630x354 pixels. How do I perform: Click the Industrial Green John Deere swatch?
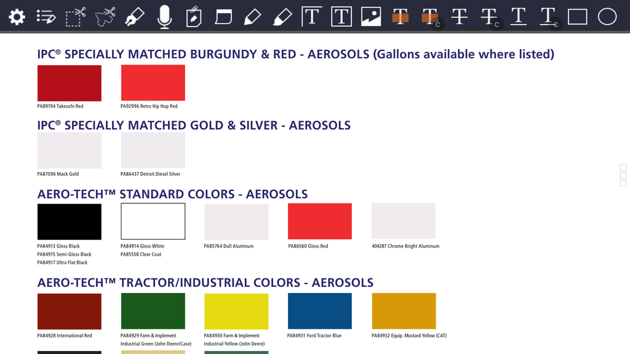153,311
